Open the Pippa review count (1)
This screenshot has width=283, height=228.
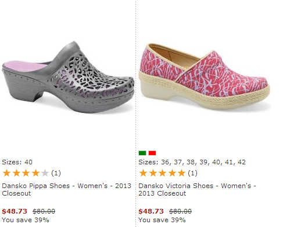point(56,173)
